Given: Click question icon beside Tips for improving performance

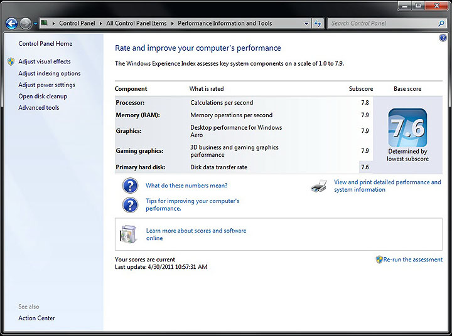Looking at the screenshot, I should (130, 205).
